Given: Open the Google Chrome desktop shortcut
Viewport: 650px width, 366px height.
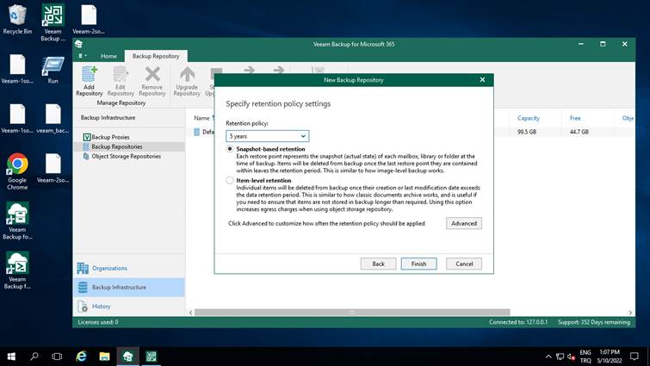Looking at the screenshot, I should click(x=17, y=171).
